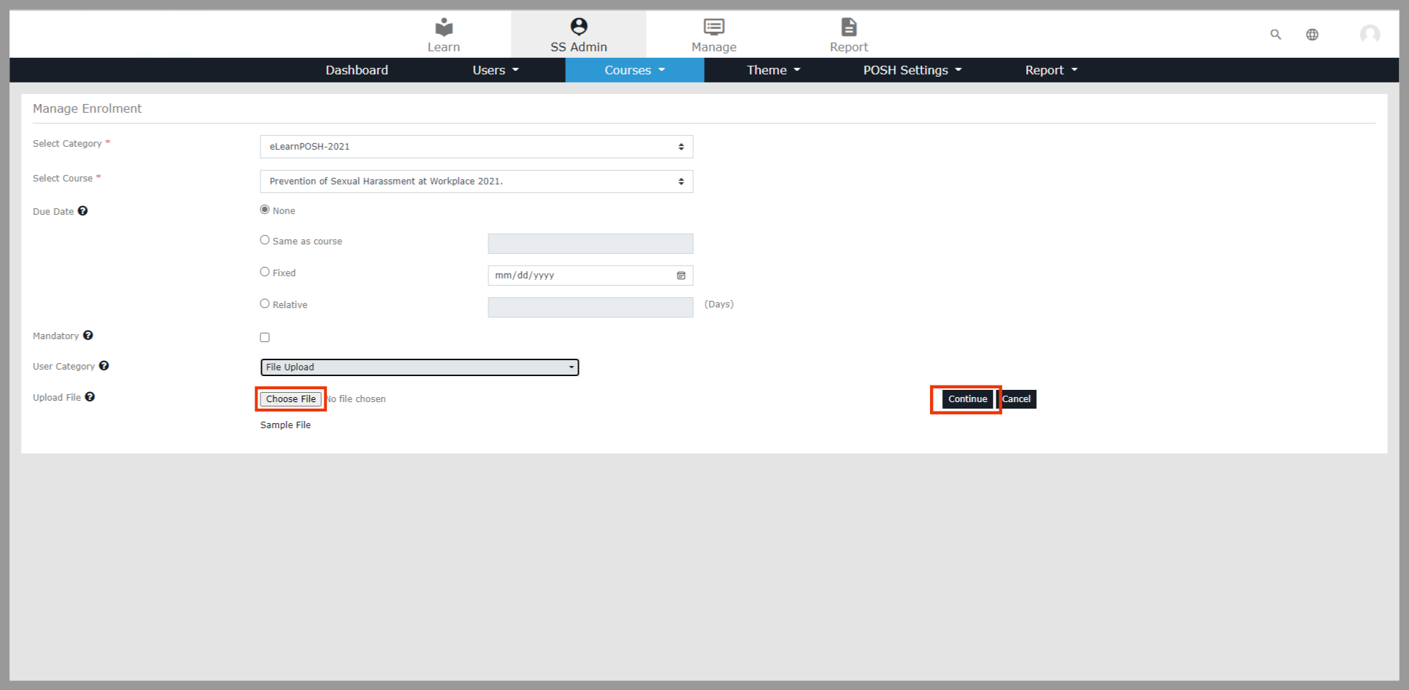The width and height of the screenshot is (1409, 690).
Task: Click the search magnifier icon
Action: 1275,35
